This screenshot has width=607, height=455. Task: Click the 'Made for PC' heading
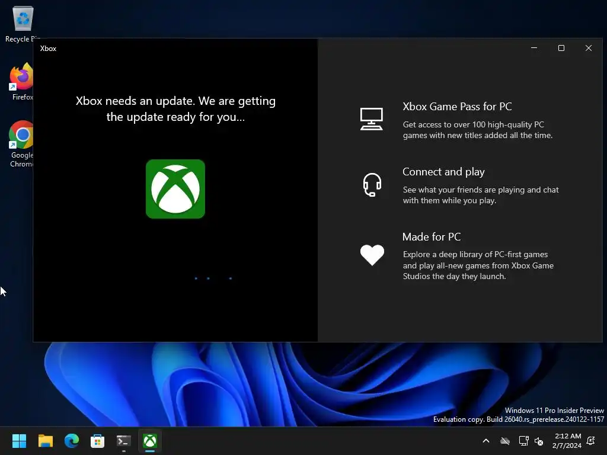click(x=432, y=237)
